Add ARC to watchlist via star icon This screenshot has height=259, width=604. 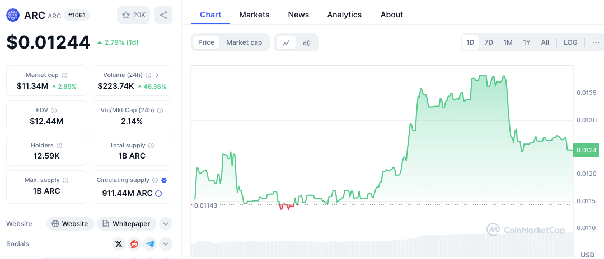(133, 16)
